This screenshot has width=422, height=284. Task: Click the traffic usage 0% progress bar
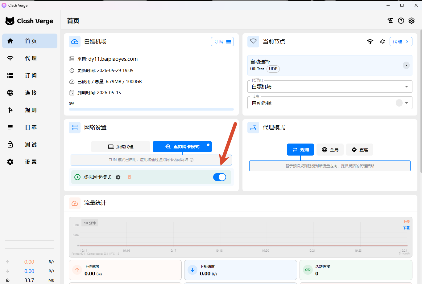click(x=151, y=109)
